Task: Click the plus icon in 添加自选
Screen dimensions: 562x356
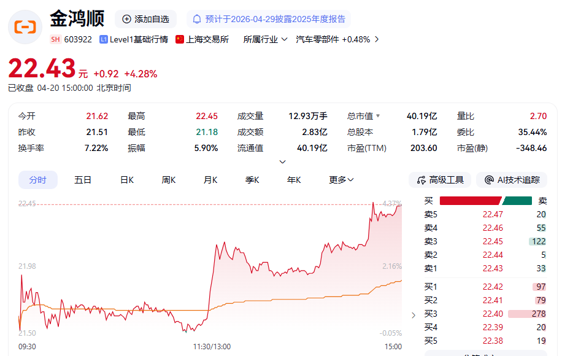Action: 126,19
